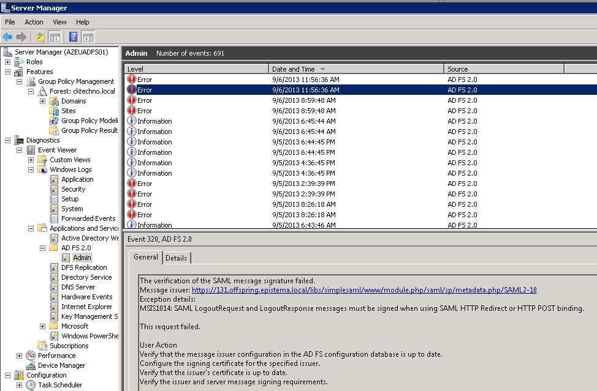Screen dimensions: 597x391
Task: Click the Features tree icon
Action: point(18,72)
